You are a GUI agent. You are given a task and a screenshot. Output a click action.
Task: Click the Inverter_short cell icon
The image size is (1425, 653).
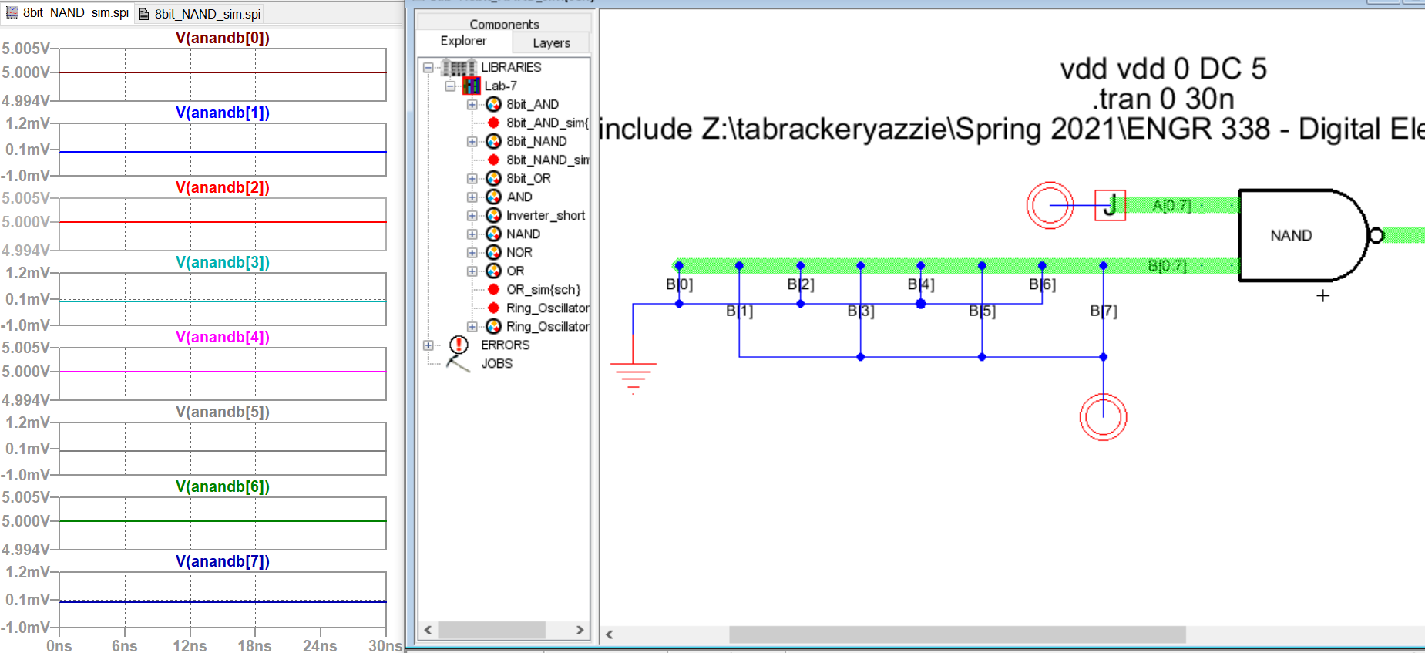click(x=493, y=215)
